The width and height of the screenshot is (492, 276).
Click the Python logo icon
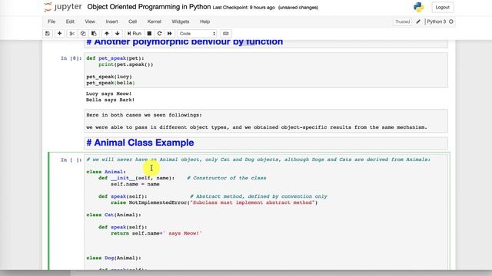pos(418,7)
